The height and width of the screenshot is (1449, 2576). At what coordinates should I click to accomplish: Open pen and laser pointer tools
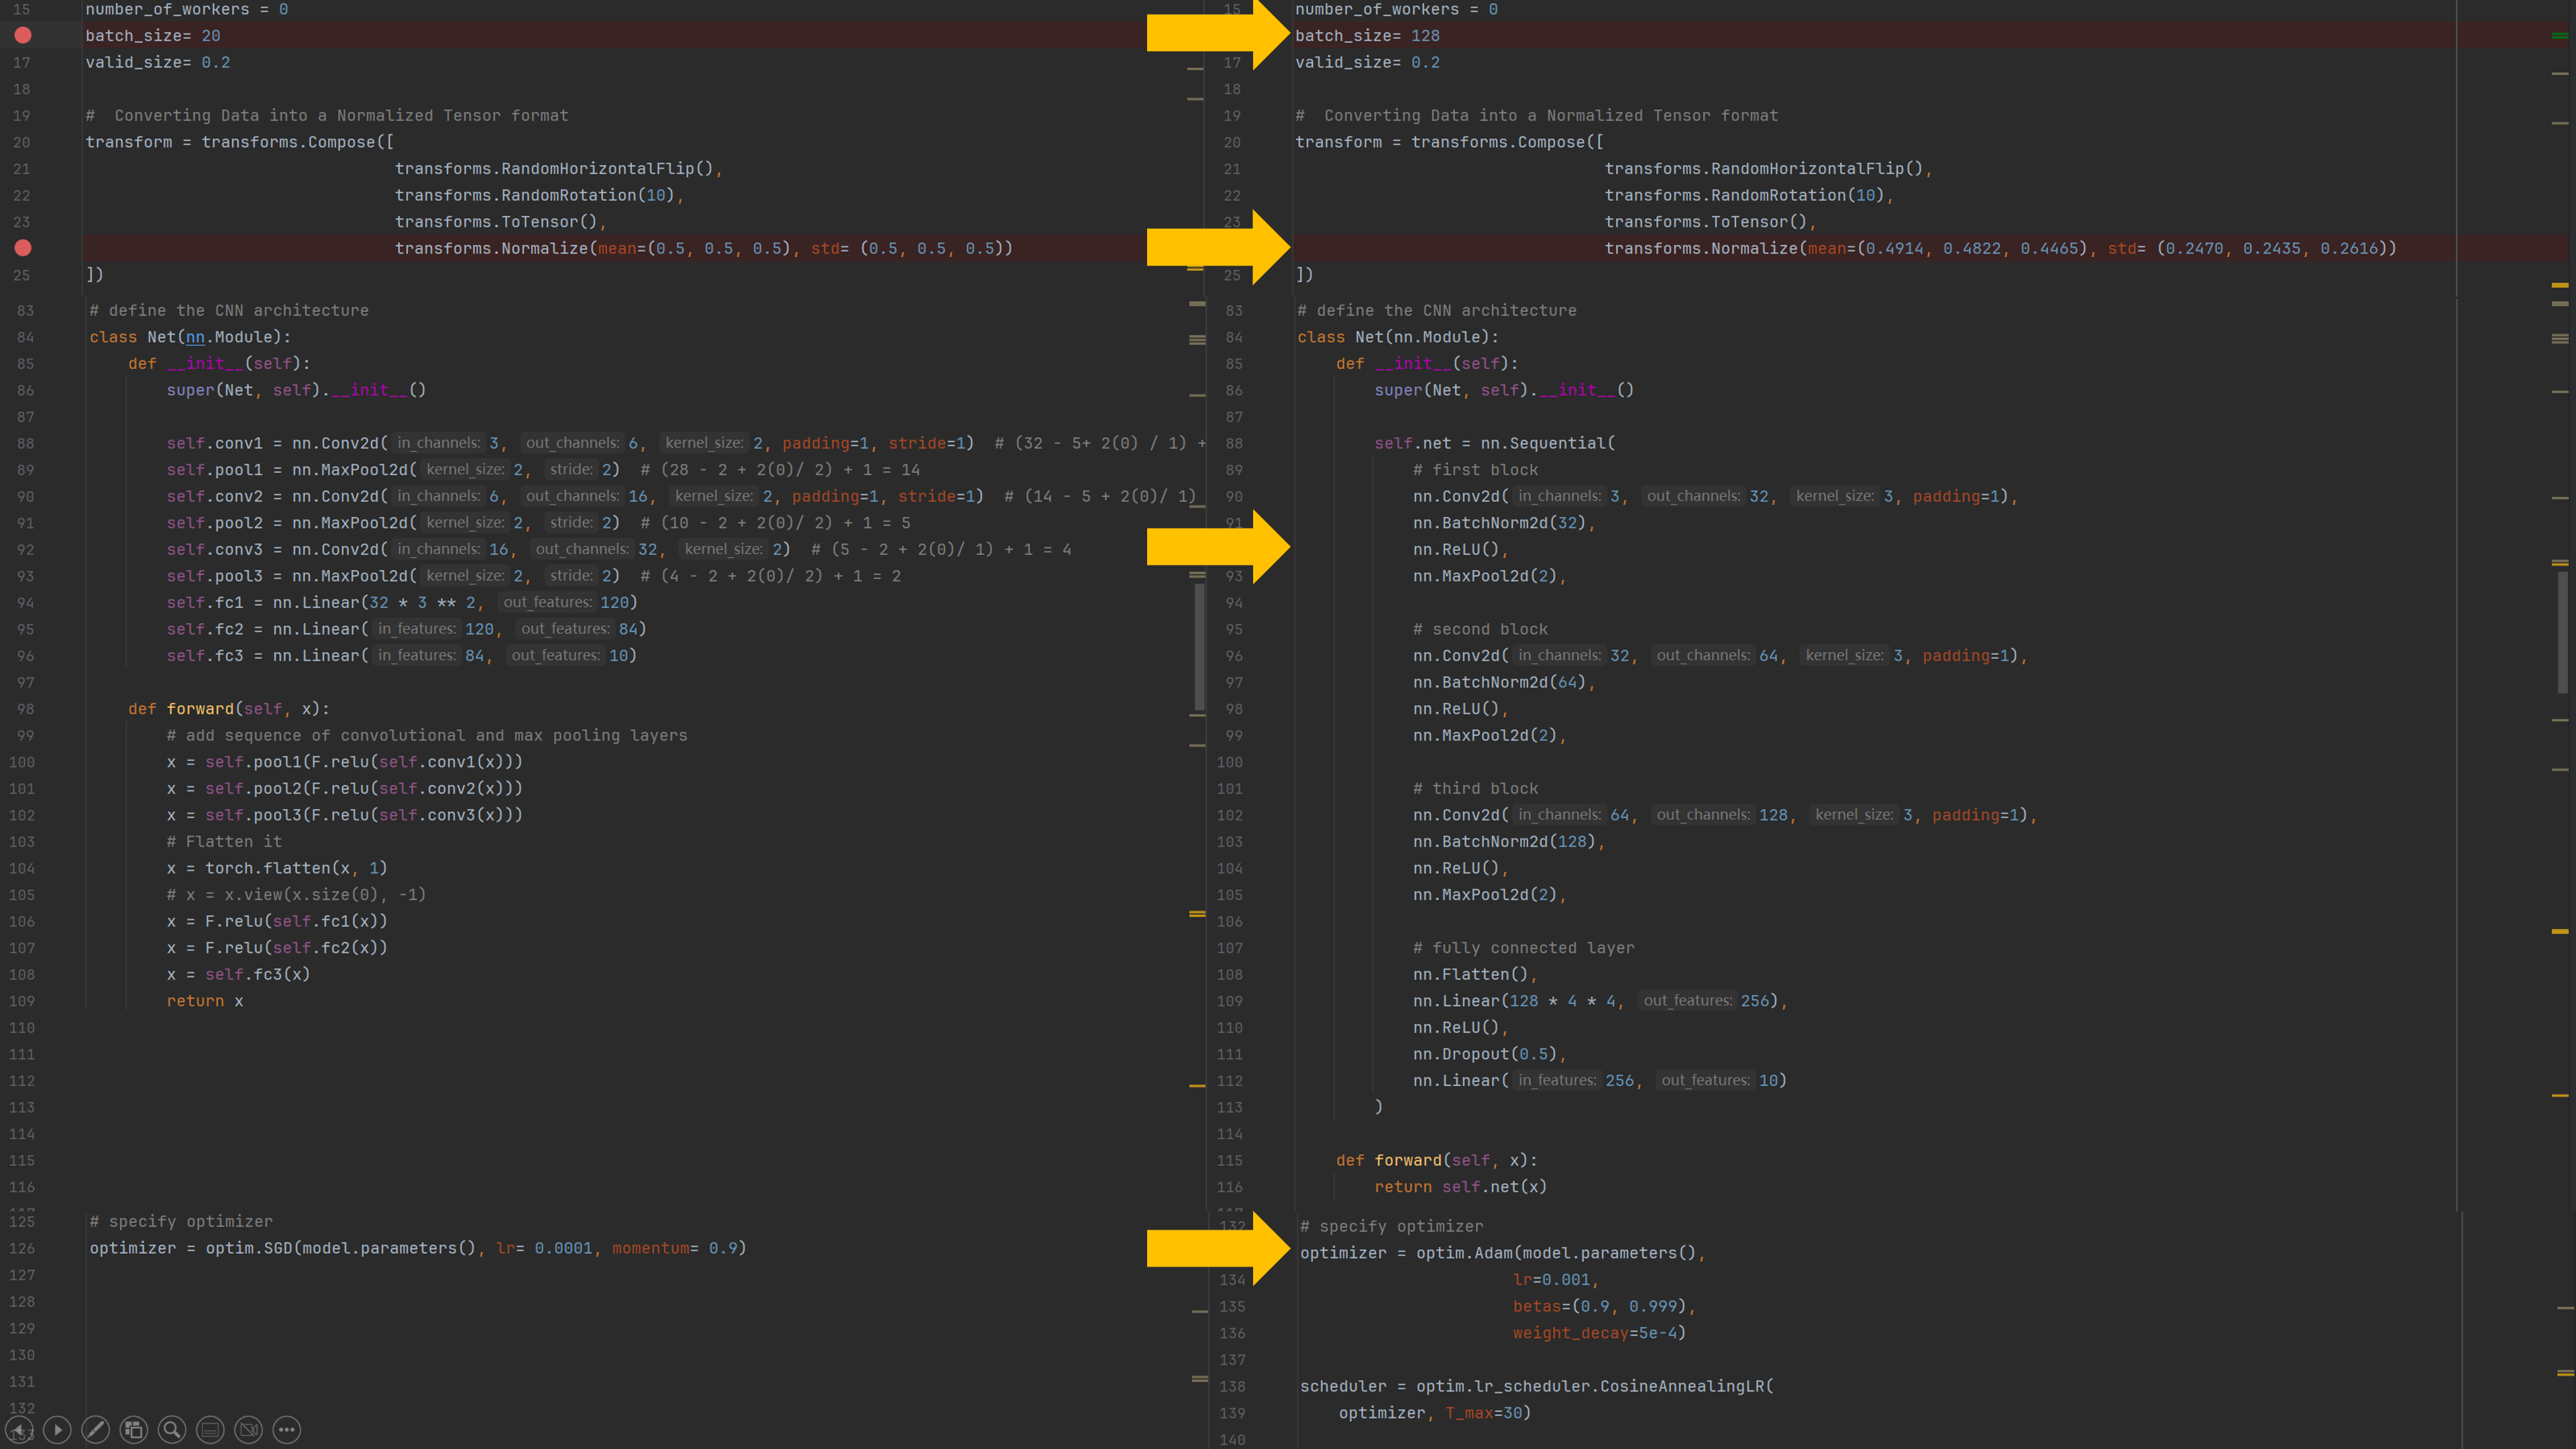[95, 1429]
